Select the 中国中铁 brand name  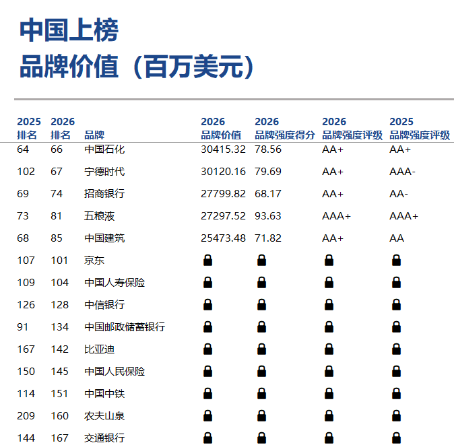click(104, 393)
